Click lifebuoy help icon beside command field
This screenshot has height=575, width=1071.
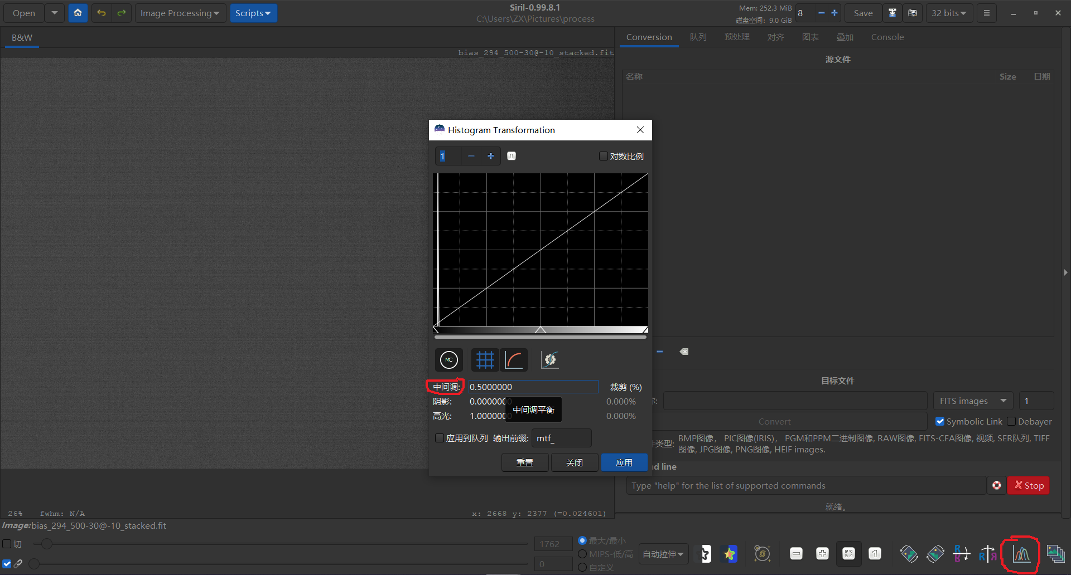[x=997, y=485]
